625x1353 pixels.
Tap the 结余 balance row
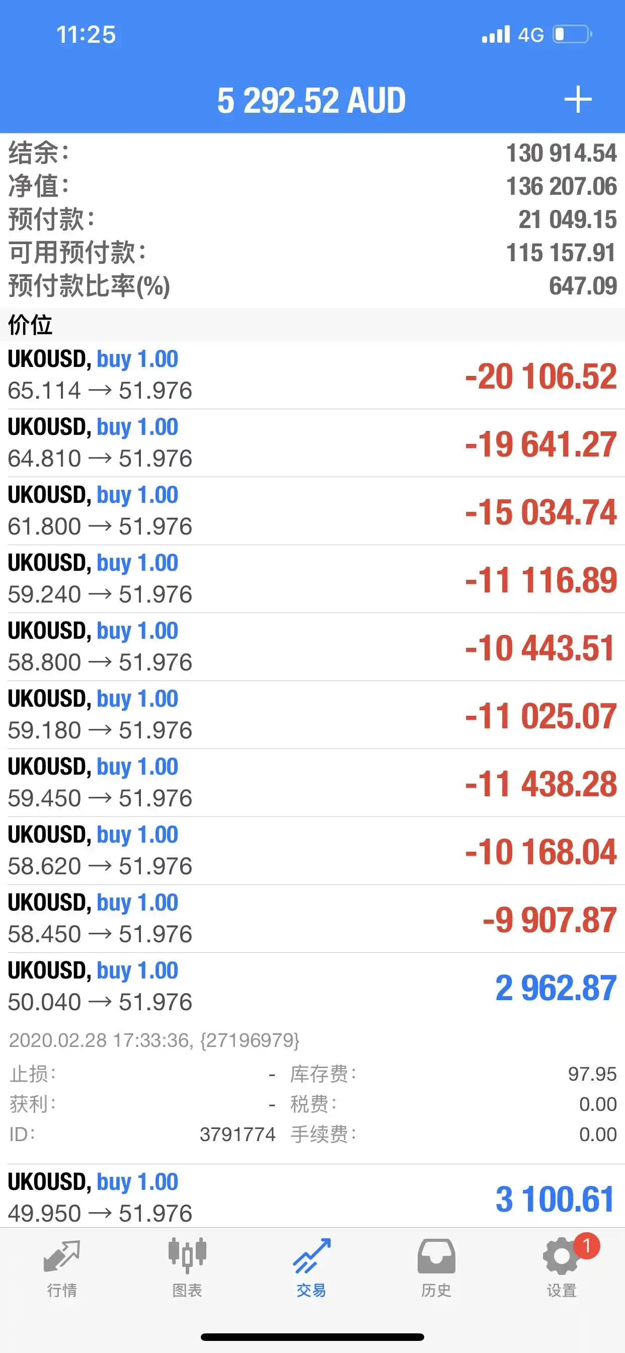pyautogui.click(x=312, y=153)
